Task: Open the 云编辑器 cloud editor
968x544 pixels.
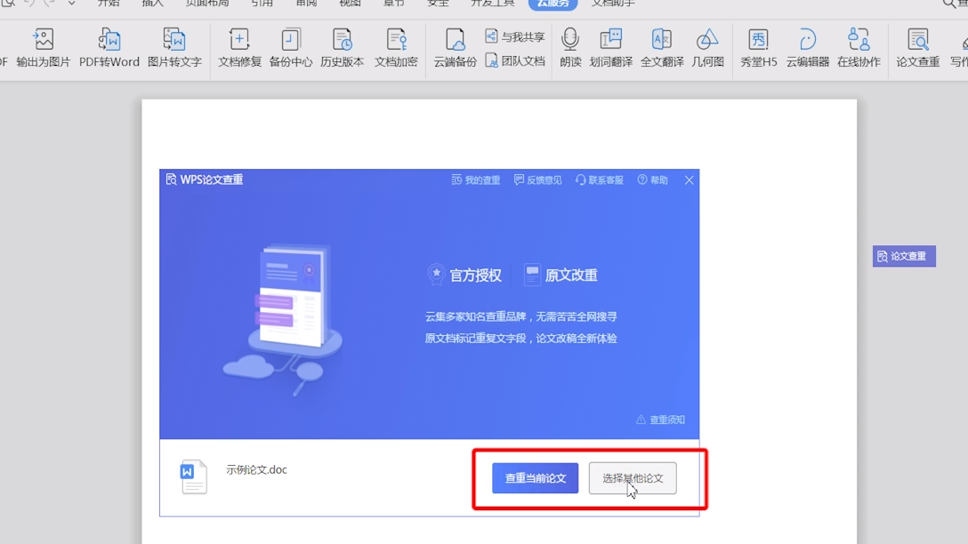Action: pos(808,47)
